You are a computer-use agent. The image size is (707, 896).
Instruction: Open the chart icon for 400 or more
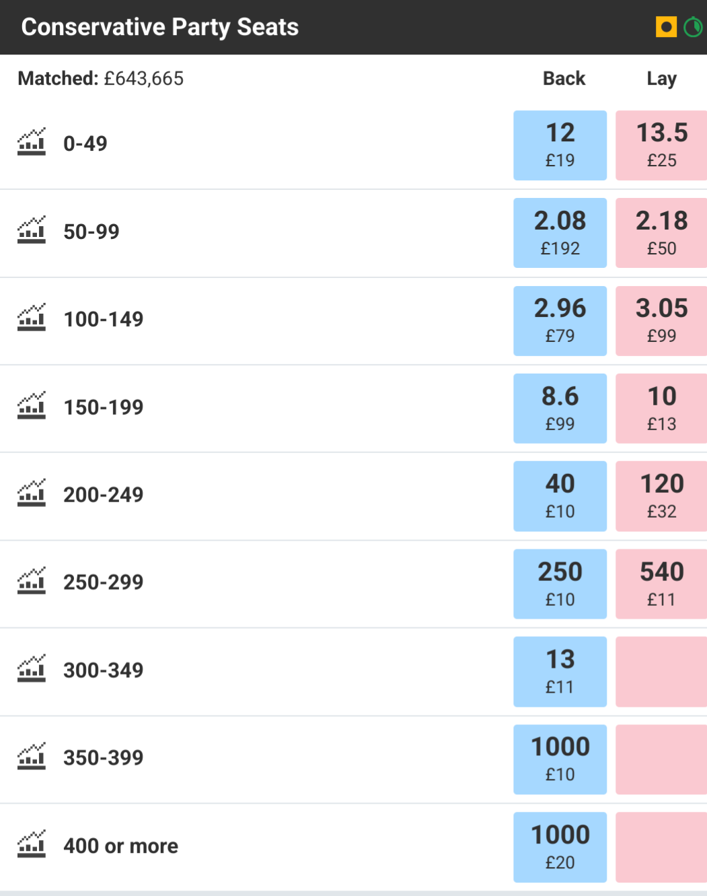[32, 844]
